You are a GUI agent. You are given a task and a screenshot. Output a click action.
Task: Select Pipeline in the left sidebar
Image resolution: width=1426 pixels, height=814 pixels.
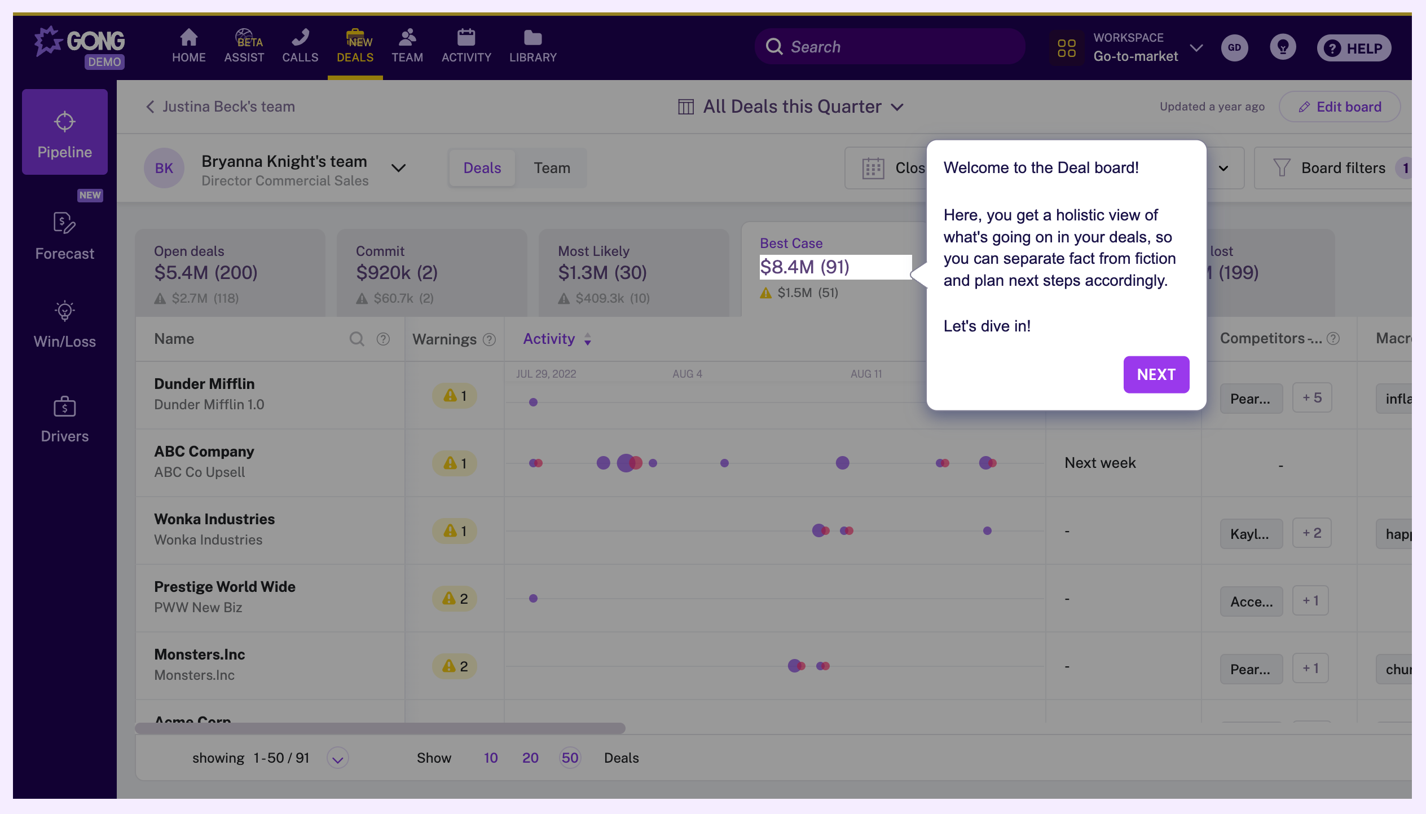(65, 132)
